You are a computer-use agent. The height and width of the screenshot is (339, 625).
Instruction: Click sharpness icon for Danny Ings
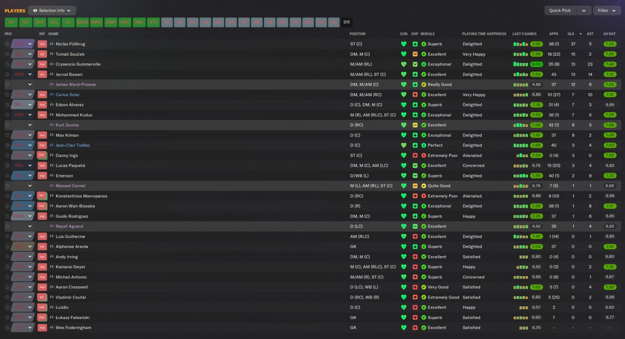[415, 156]
